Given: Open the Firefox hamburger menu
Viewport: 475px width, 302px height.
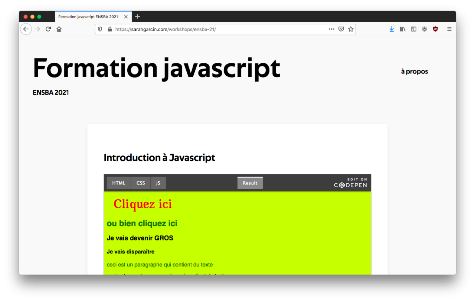Looking at the screenshot, I should [449, 29].
